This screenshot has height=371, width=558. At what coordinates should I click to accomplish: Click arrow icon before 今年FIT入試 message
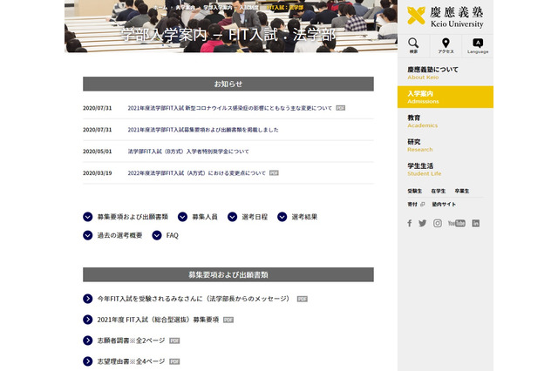(x=87, y=299)
